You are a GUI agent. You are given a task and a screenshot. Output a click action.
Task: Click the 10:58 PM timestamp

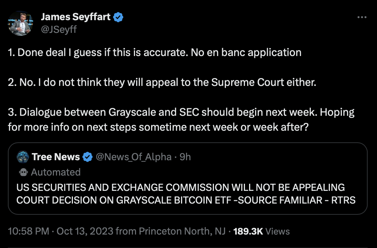point(28,232)
